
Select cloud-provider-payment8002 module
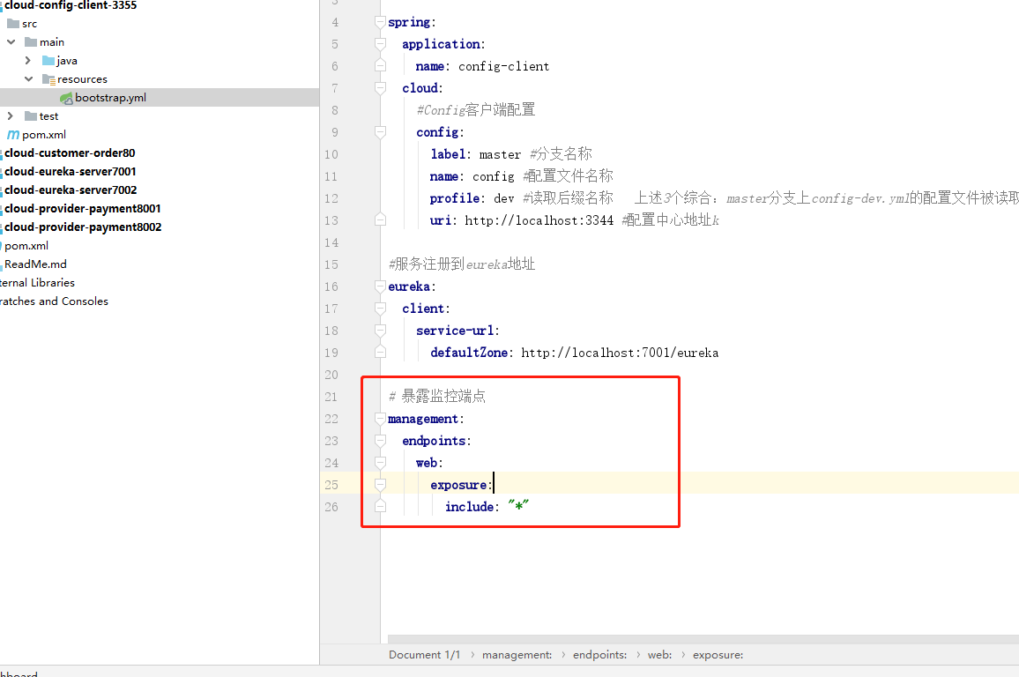tap(83, 227)
